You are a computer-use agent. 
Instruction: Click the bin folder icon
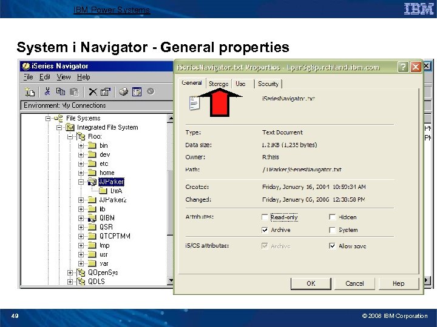(92, 145)
